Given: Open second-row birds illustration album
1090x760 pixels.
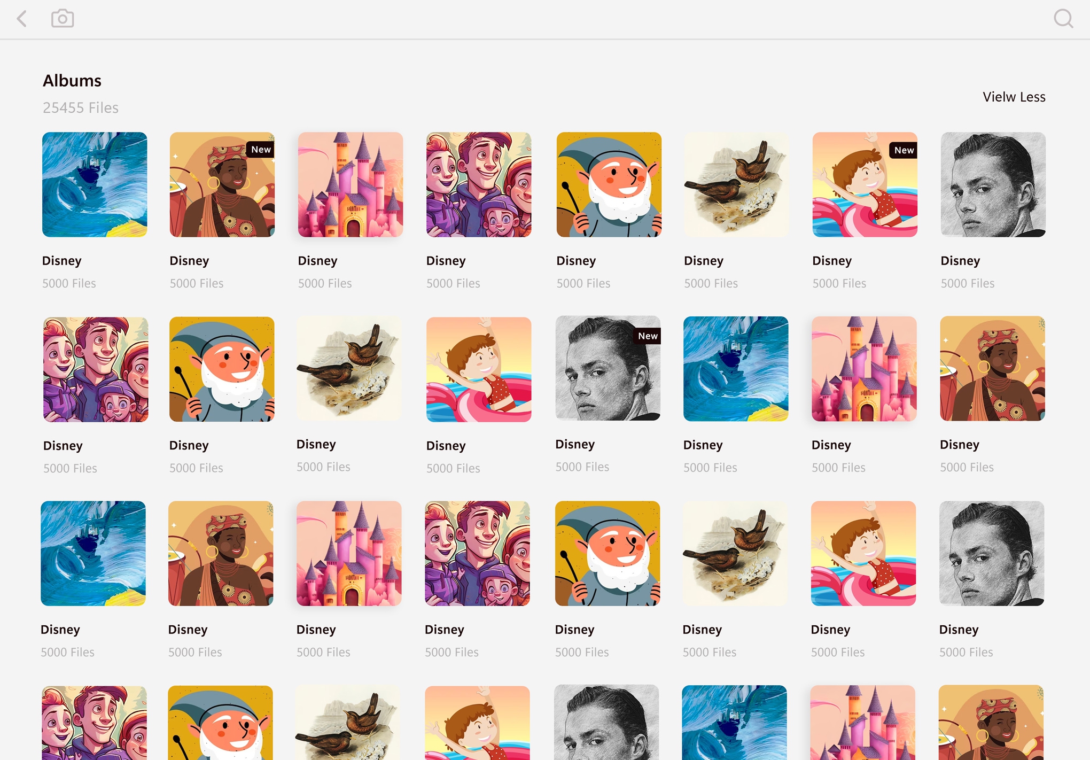Looking at the screenshot, I should tap(349, 368).
